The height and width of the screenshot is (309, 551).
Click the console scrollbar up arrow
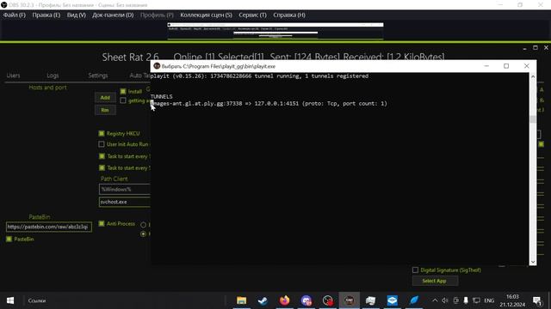pyautogui.click(x=533, y=76)
